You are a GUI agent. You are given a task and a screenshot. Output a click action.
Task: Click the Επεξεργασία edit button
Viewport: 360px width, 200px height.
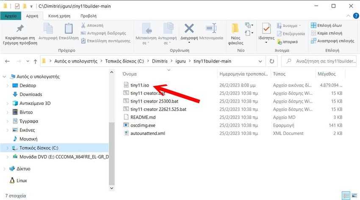pos(291,34)
